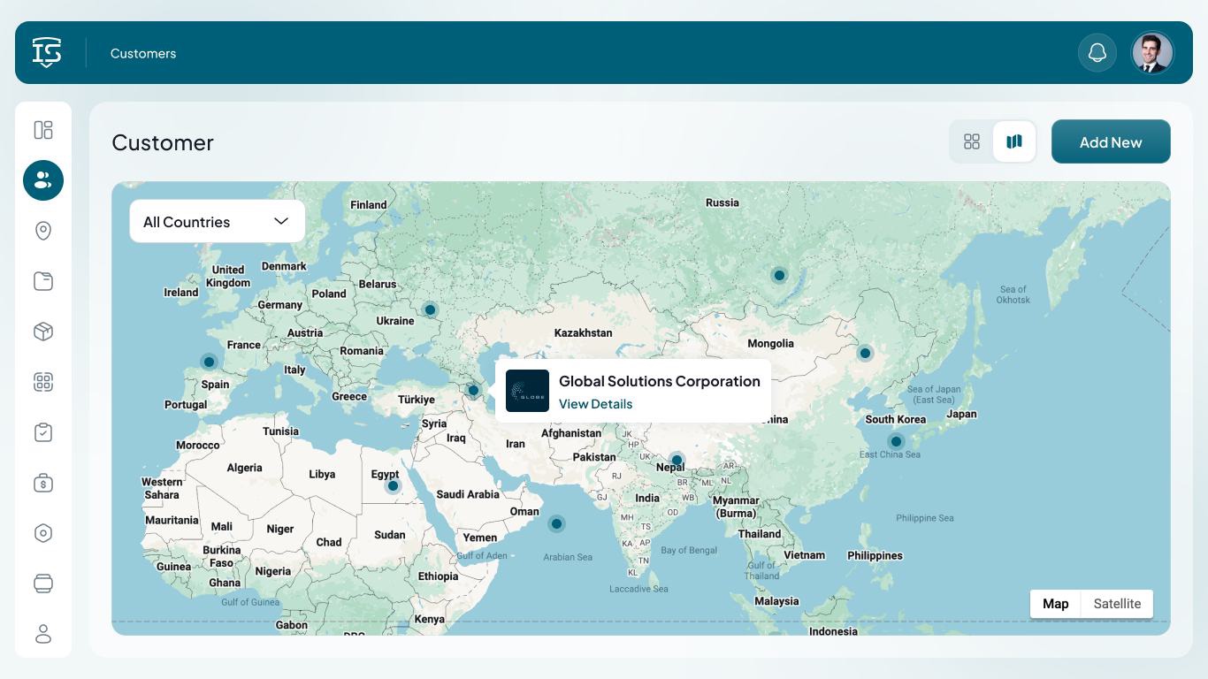1208x679 pixels.
Task: Click the Global Solutions Corporation name
Action: (660, 381)
